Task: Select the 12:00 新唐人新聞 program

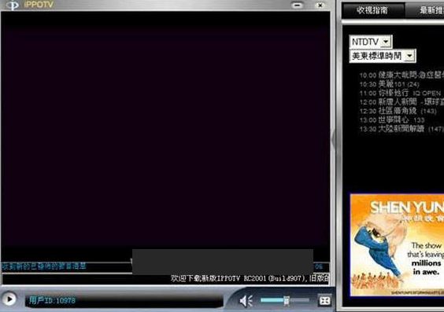Action: pos(401,102)
